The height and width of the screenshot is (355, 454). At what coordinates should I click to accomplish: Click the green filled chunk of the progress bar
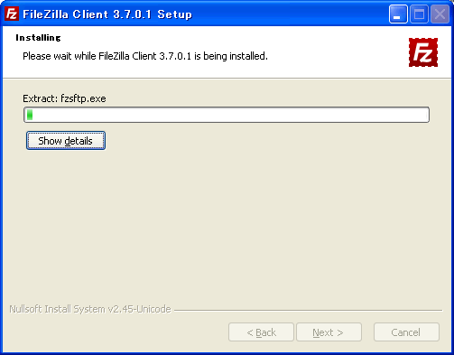point(30,115)
